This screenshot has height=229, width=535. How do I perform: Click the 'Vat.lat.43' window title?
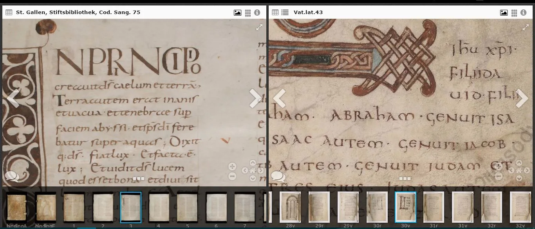click(x=308, y=13)
